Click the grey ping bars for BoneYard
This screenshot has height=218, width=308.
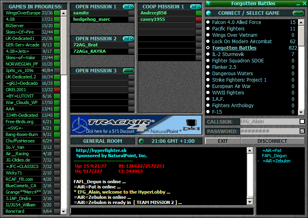pos(57,211)
